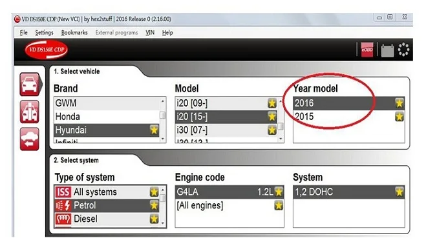This screenshot has width=426, height=249.
Task: Click the Brand list scrollbar thumb
Action: pos(163,115)
